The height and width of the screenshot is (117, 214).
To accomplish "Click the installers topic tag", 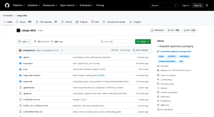I will tap(172, 56).
